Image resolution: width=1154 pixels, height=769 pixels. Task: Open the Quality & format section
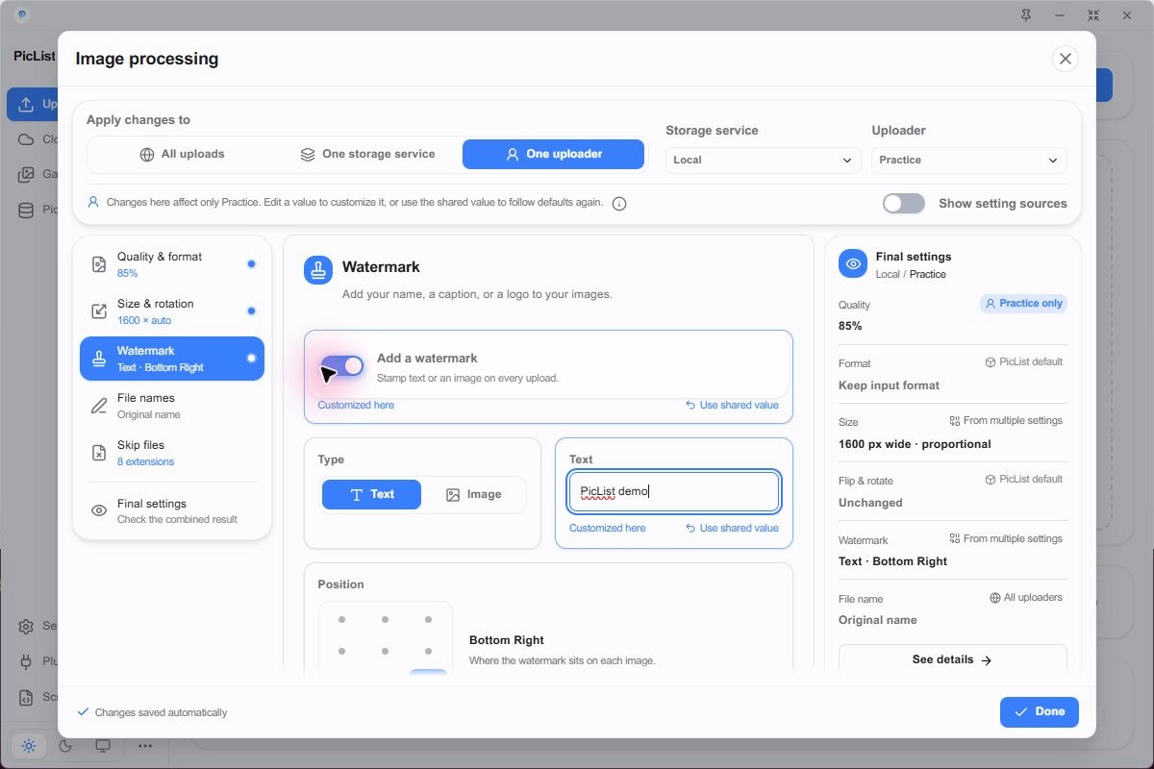172,264
